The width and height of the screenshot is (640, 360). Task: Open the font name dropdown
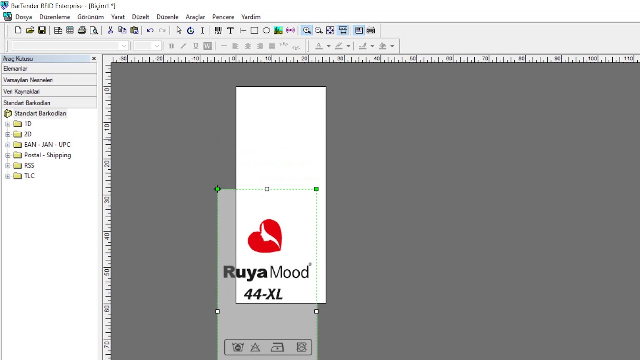[124, 46]
